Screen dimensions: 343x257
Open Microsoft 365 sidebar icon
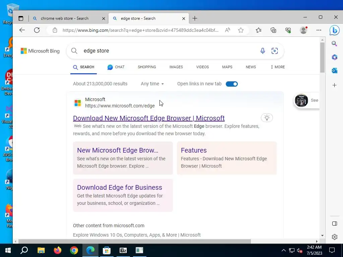[x=335, y=57]
